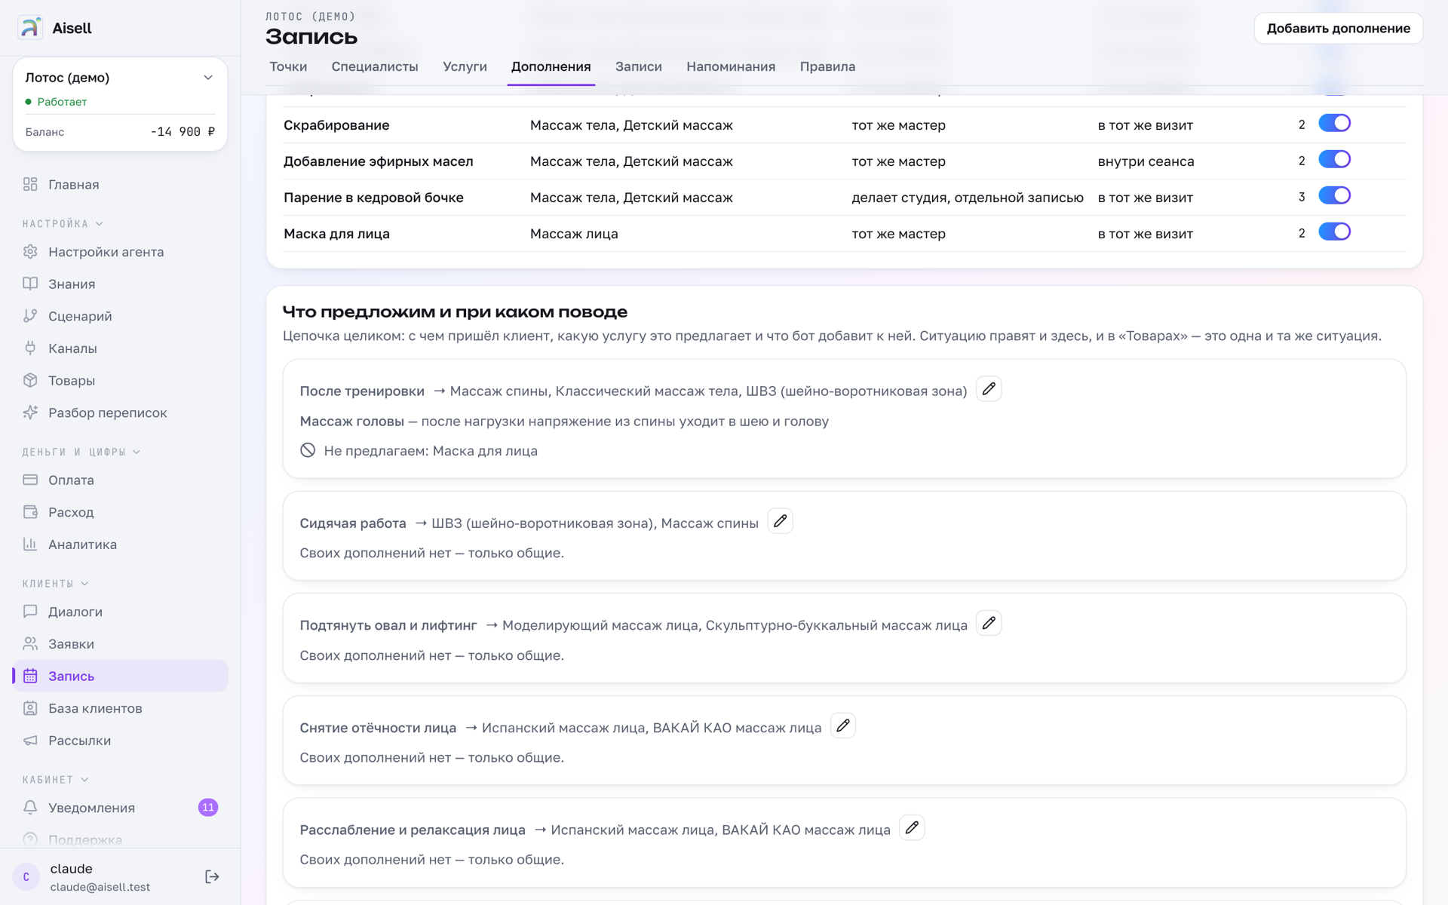
Task: Collapse the КАБИНЕТ sidebar section
Action: click(x=55, y=780)
